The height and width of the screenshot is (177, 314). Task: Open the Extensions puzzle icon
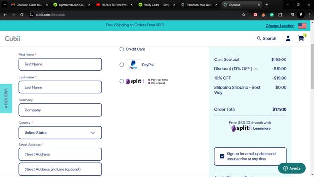click(x=280, y=15)
